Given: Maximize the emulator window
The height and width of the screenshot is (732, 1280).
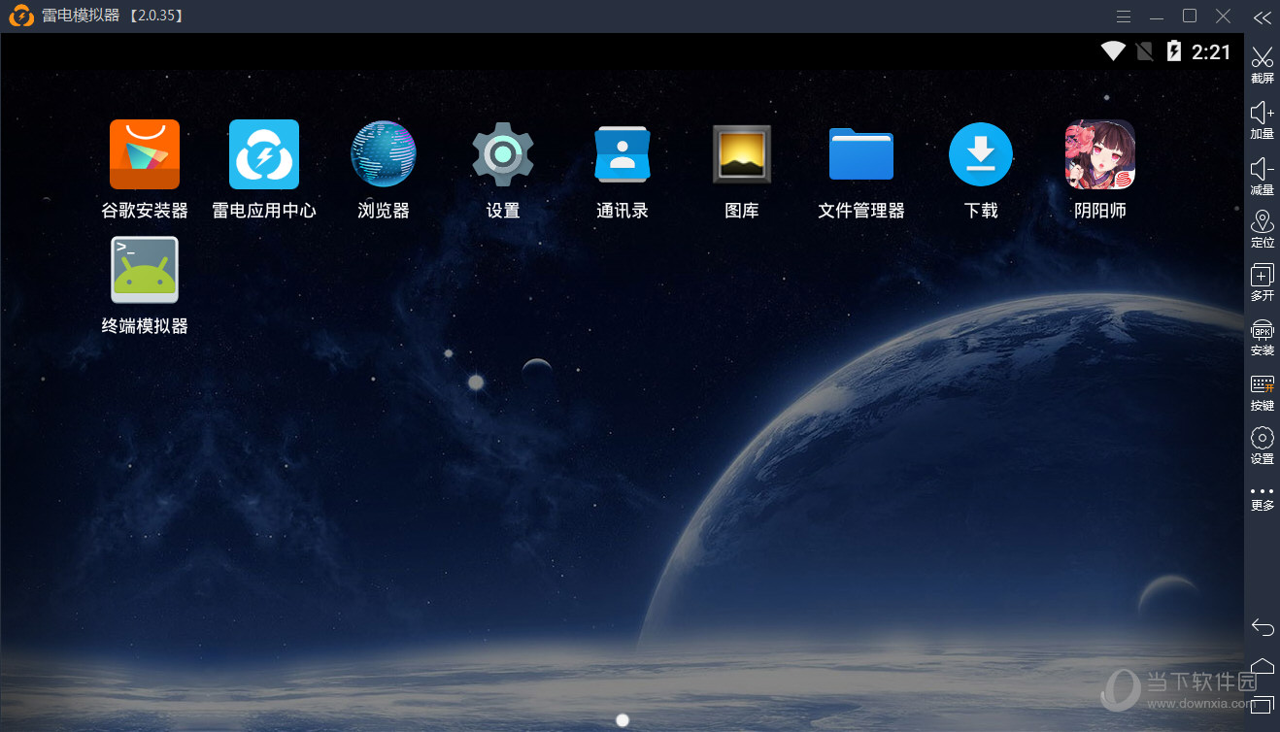Looking at the screenshot, I should coord(1190,16).
